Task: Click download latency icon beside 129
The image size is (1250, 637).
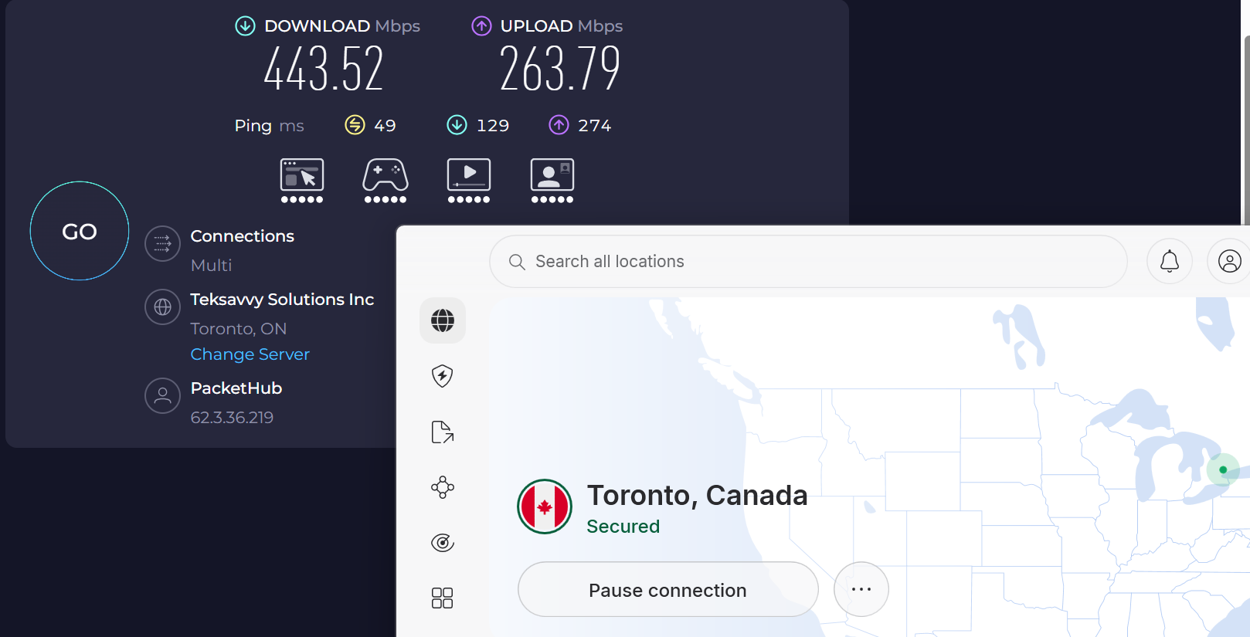Action: coord(457,124)
